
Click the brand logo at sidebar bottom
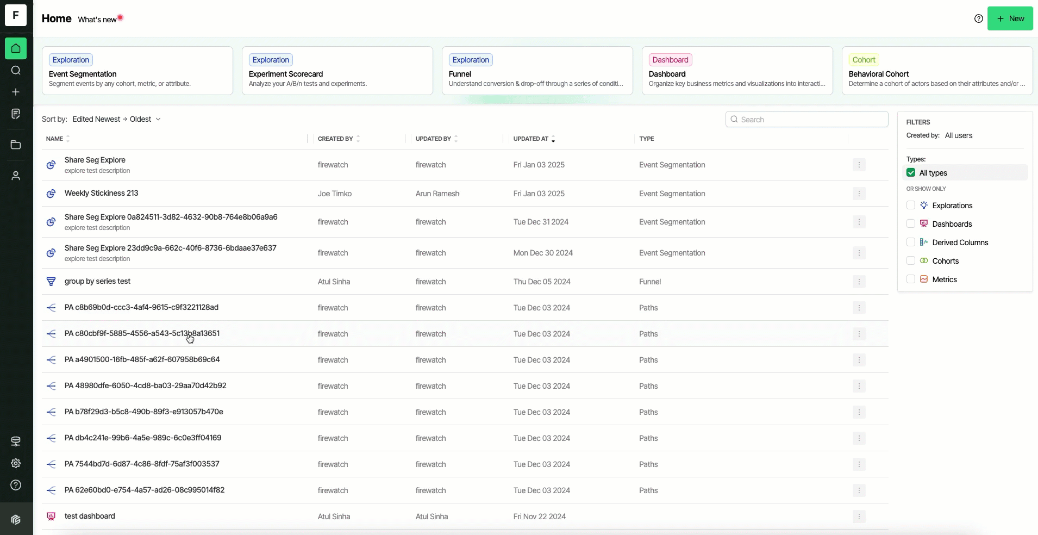pos(16,519)
